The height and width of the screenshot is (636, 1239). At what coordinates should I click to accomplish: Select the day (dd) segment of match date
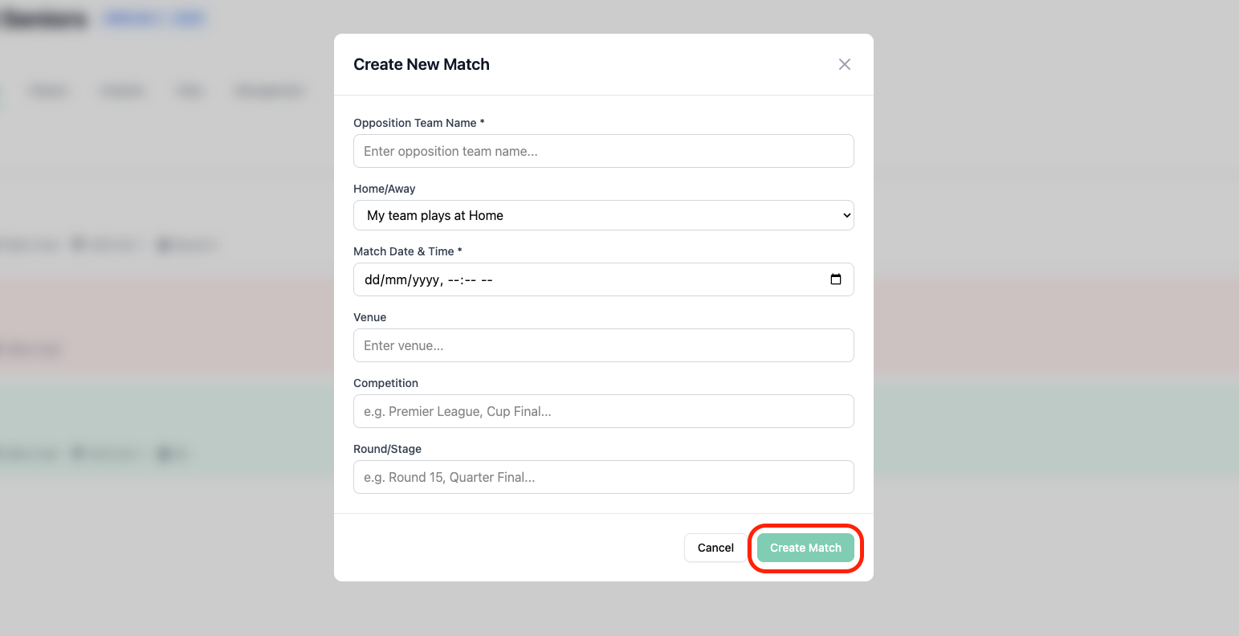(373, 280)
